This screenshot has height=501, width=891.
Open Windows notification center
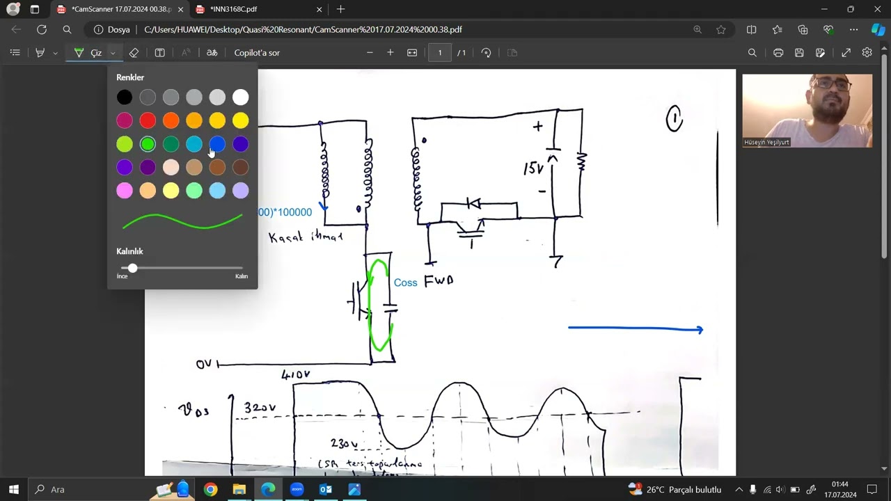click(x=872, y=489)
